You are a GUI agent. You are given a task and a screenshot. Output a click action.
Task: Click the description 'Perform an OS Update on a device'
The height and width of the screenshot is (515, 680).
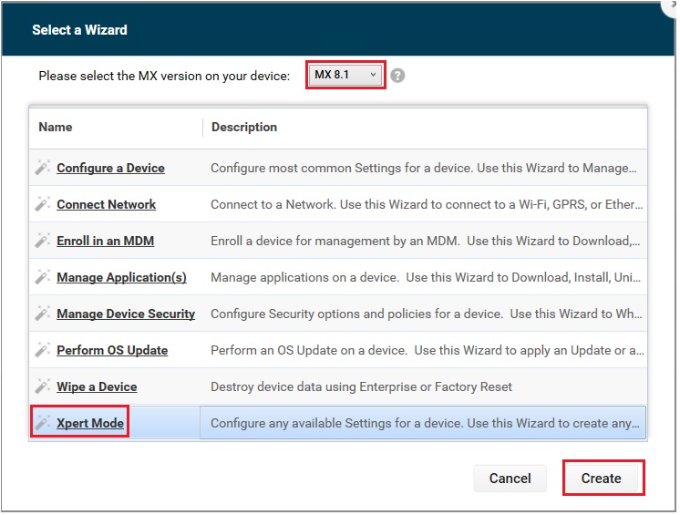(428, 350)
